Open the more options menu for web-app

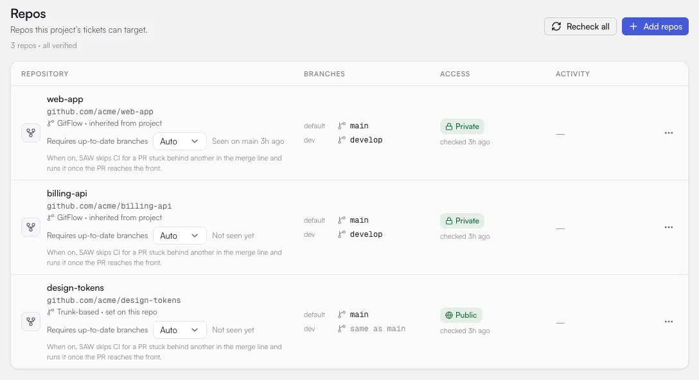pyautogui.click(x=669, y=133)
